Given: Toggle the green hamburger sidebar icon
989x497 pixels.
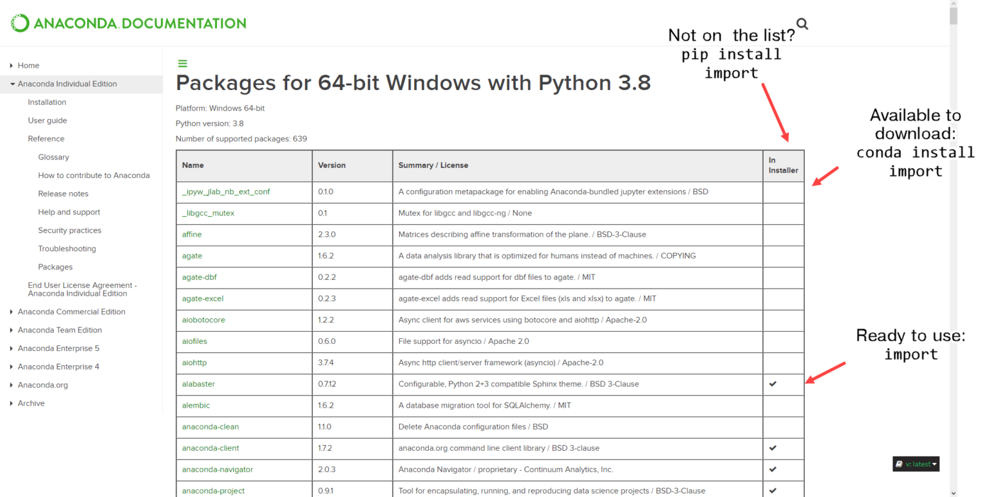Looking at the screenshot, I should click(x=182, y=64).
